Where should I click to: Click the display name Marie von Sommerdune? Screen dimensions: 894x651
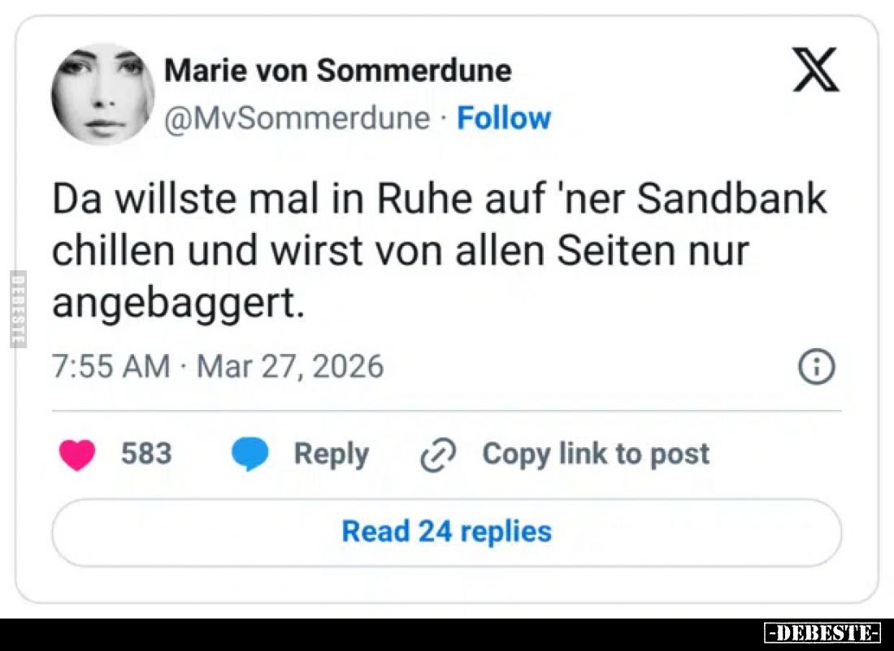coord(338,70)
